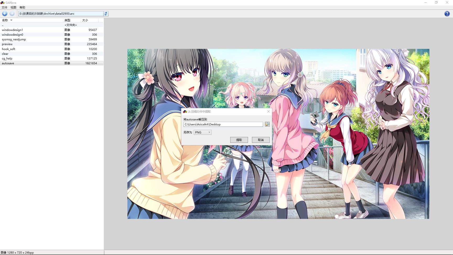Screen dimensions: 453x255
Task: Click the 提取 extract button
Action: 239,140
